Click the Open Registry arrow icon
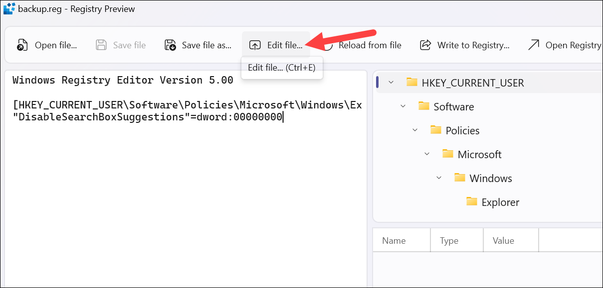 [534, 45]
